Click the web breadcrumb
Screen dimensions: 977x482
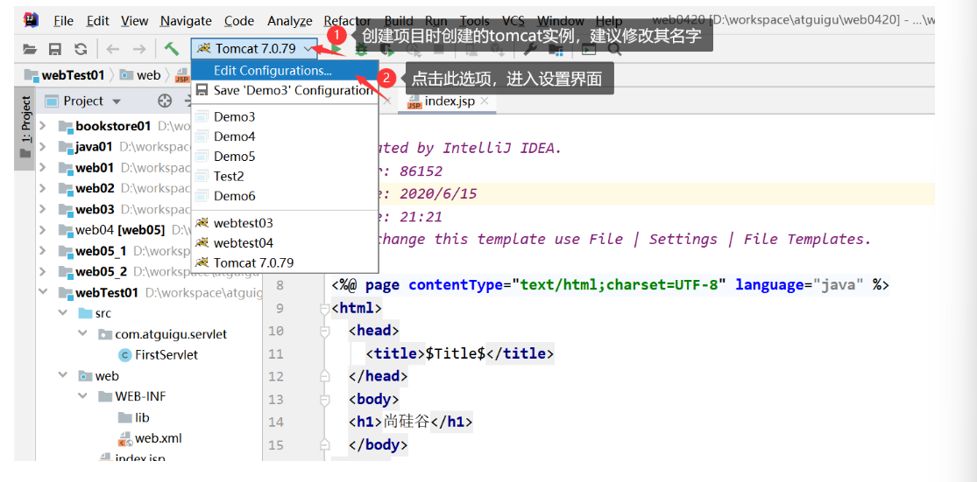(x=140, y=75)
